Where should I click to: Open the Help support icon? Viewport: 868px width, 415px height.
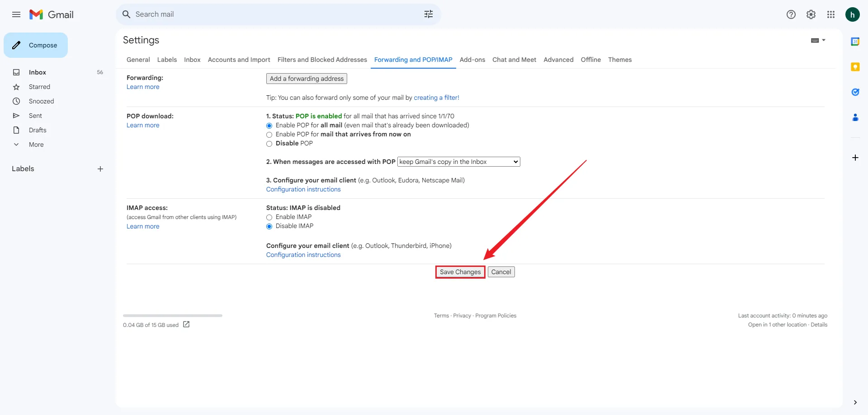791,14
